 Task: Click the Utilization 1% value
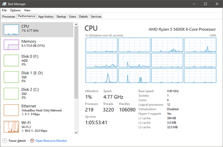click(88, 97)
